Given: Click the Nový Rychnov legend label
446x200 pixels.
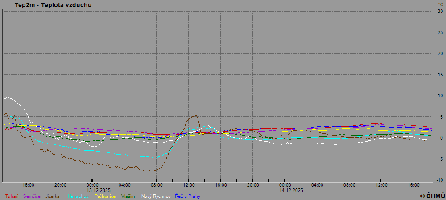Looking at the screenshot, I should tap(156, 196).
